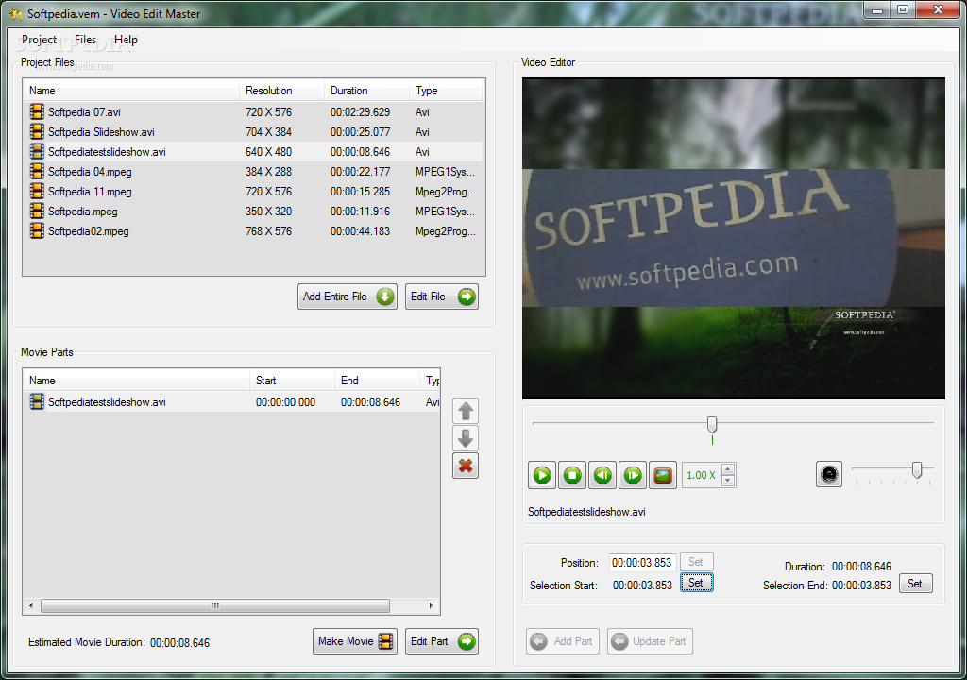
Task: Click Add Entire File button
Action: [x=348, y=297]
